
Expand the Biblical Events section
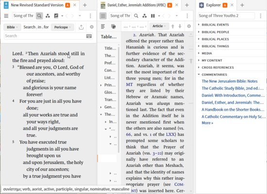[199, 25]
